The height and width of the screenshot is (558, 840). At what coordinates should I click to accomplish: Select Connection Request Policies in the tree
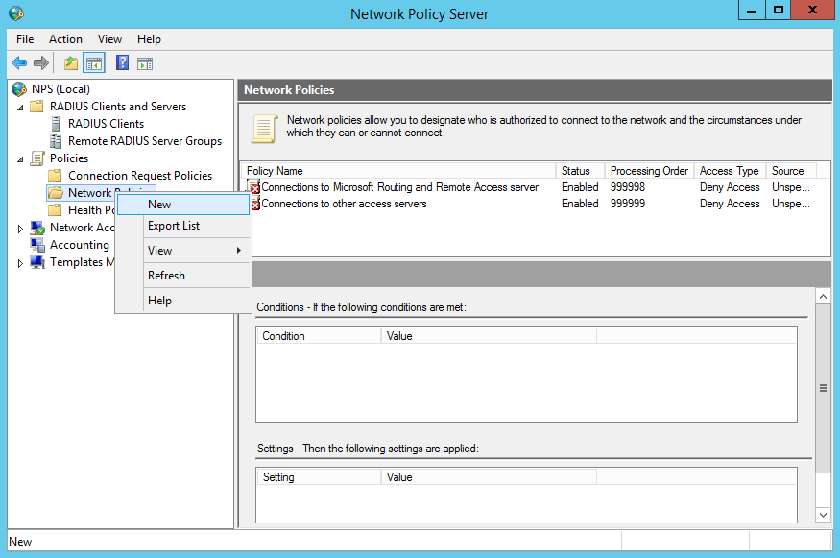pos(140,176)
